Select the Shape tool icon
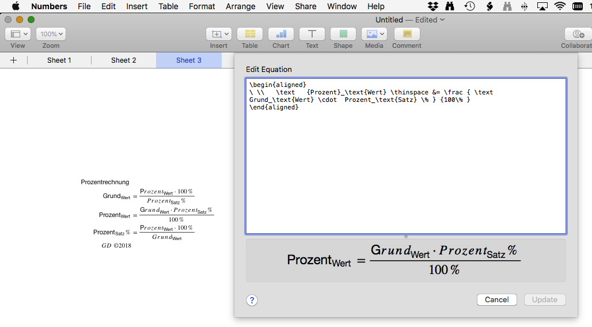The height and width of the screenshot is (327, 592). click(x=343, y=34)
